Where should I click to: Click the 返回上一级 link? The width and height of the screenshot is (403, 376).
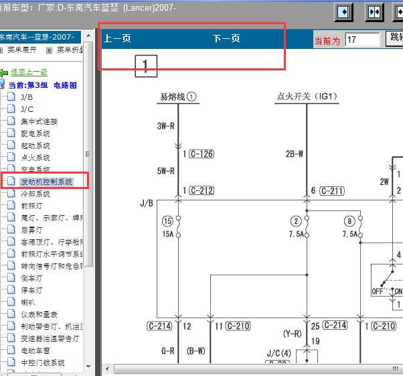tap(29, 72)
